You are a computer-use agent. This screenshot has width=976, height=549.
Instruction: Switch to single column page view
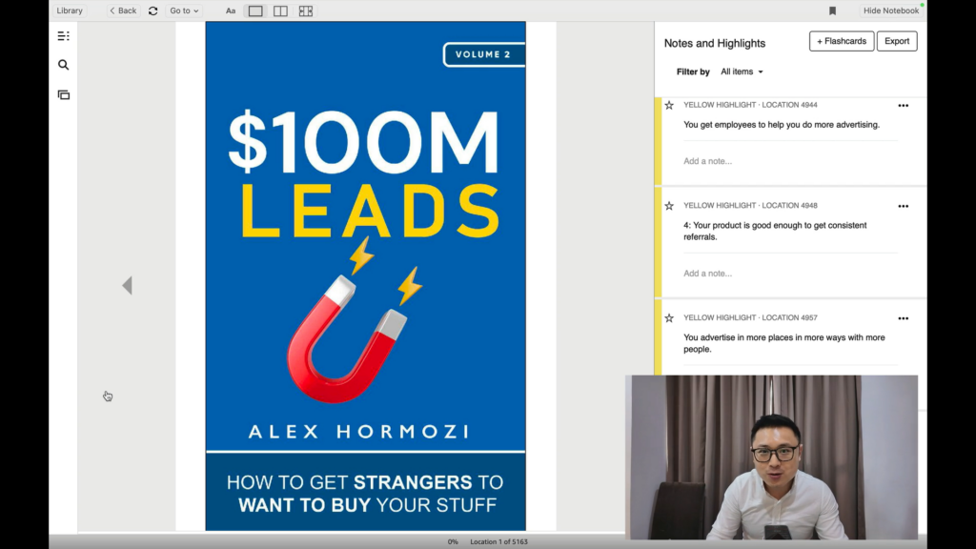coord(255,10)
